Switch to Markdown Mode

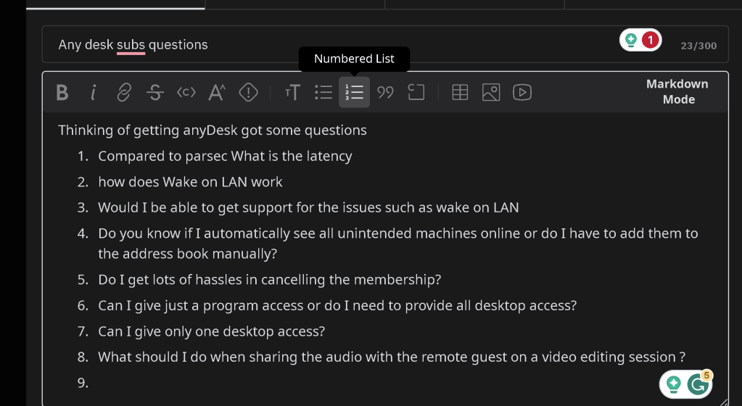[677, 92]
